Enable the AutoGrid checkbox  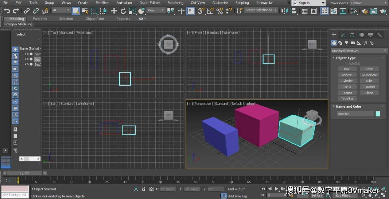coord(346,64)
